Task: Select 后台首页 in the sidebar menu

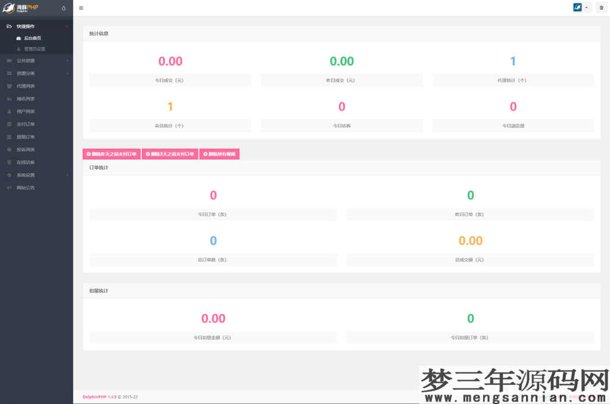Action: [x=33, y=38]
